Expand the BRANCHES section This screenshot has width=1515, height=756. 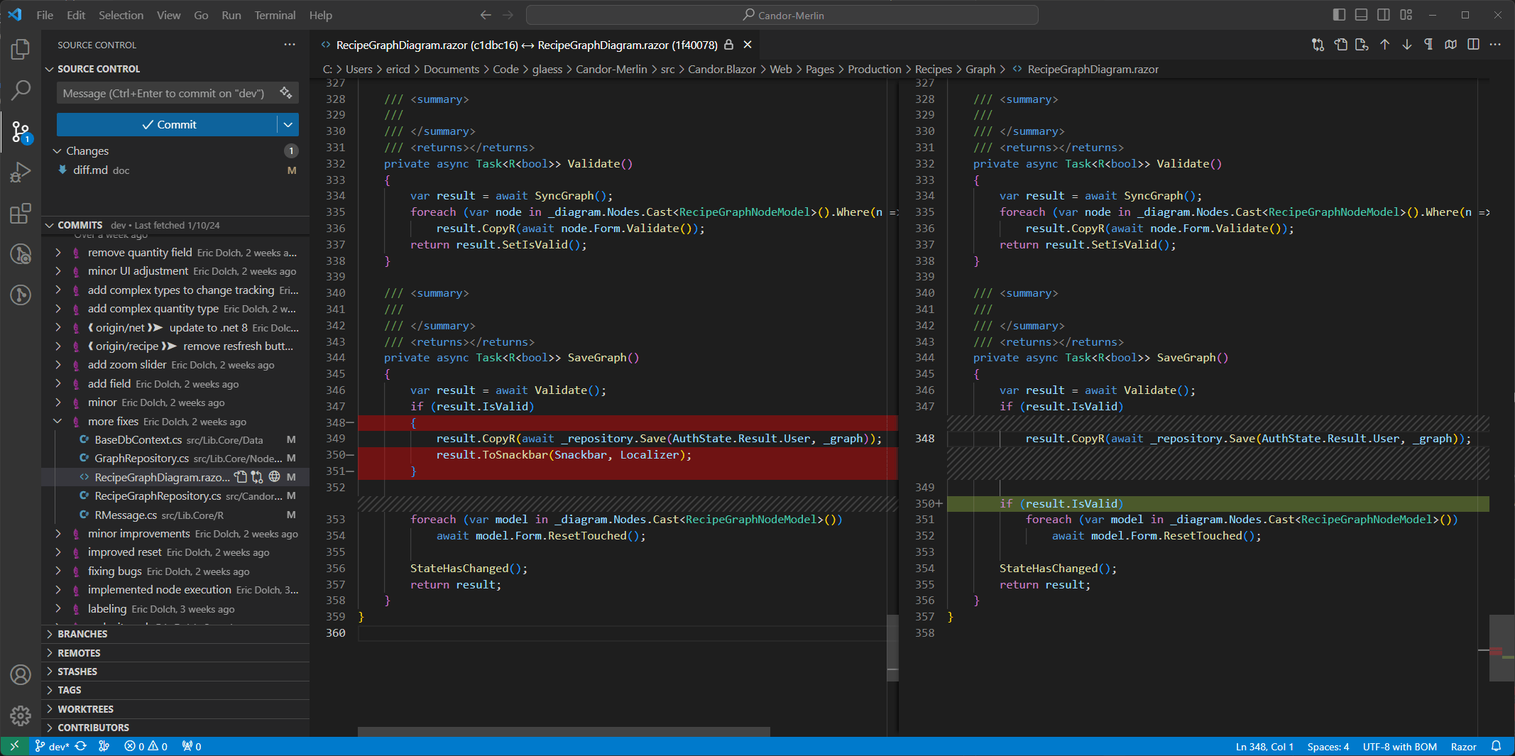point(82,634)
